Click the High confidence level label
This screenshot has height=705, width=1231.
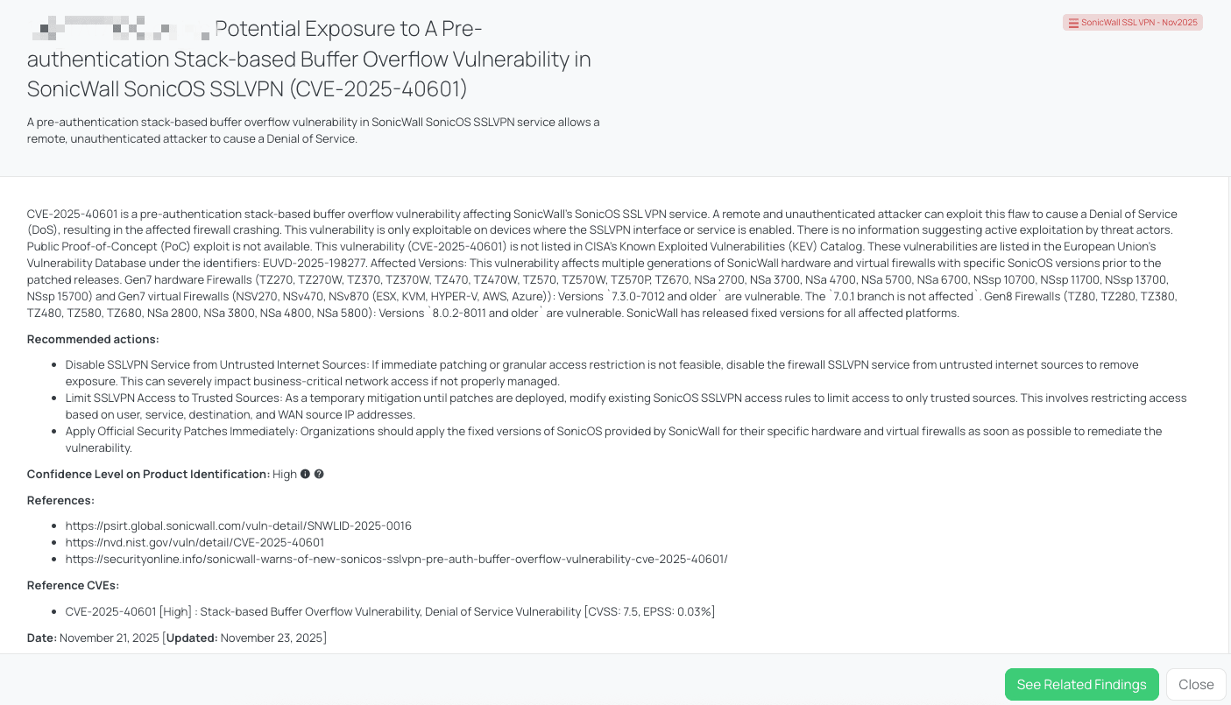pyautogui.click(x=285, y=474)
